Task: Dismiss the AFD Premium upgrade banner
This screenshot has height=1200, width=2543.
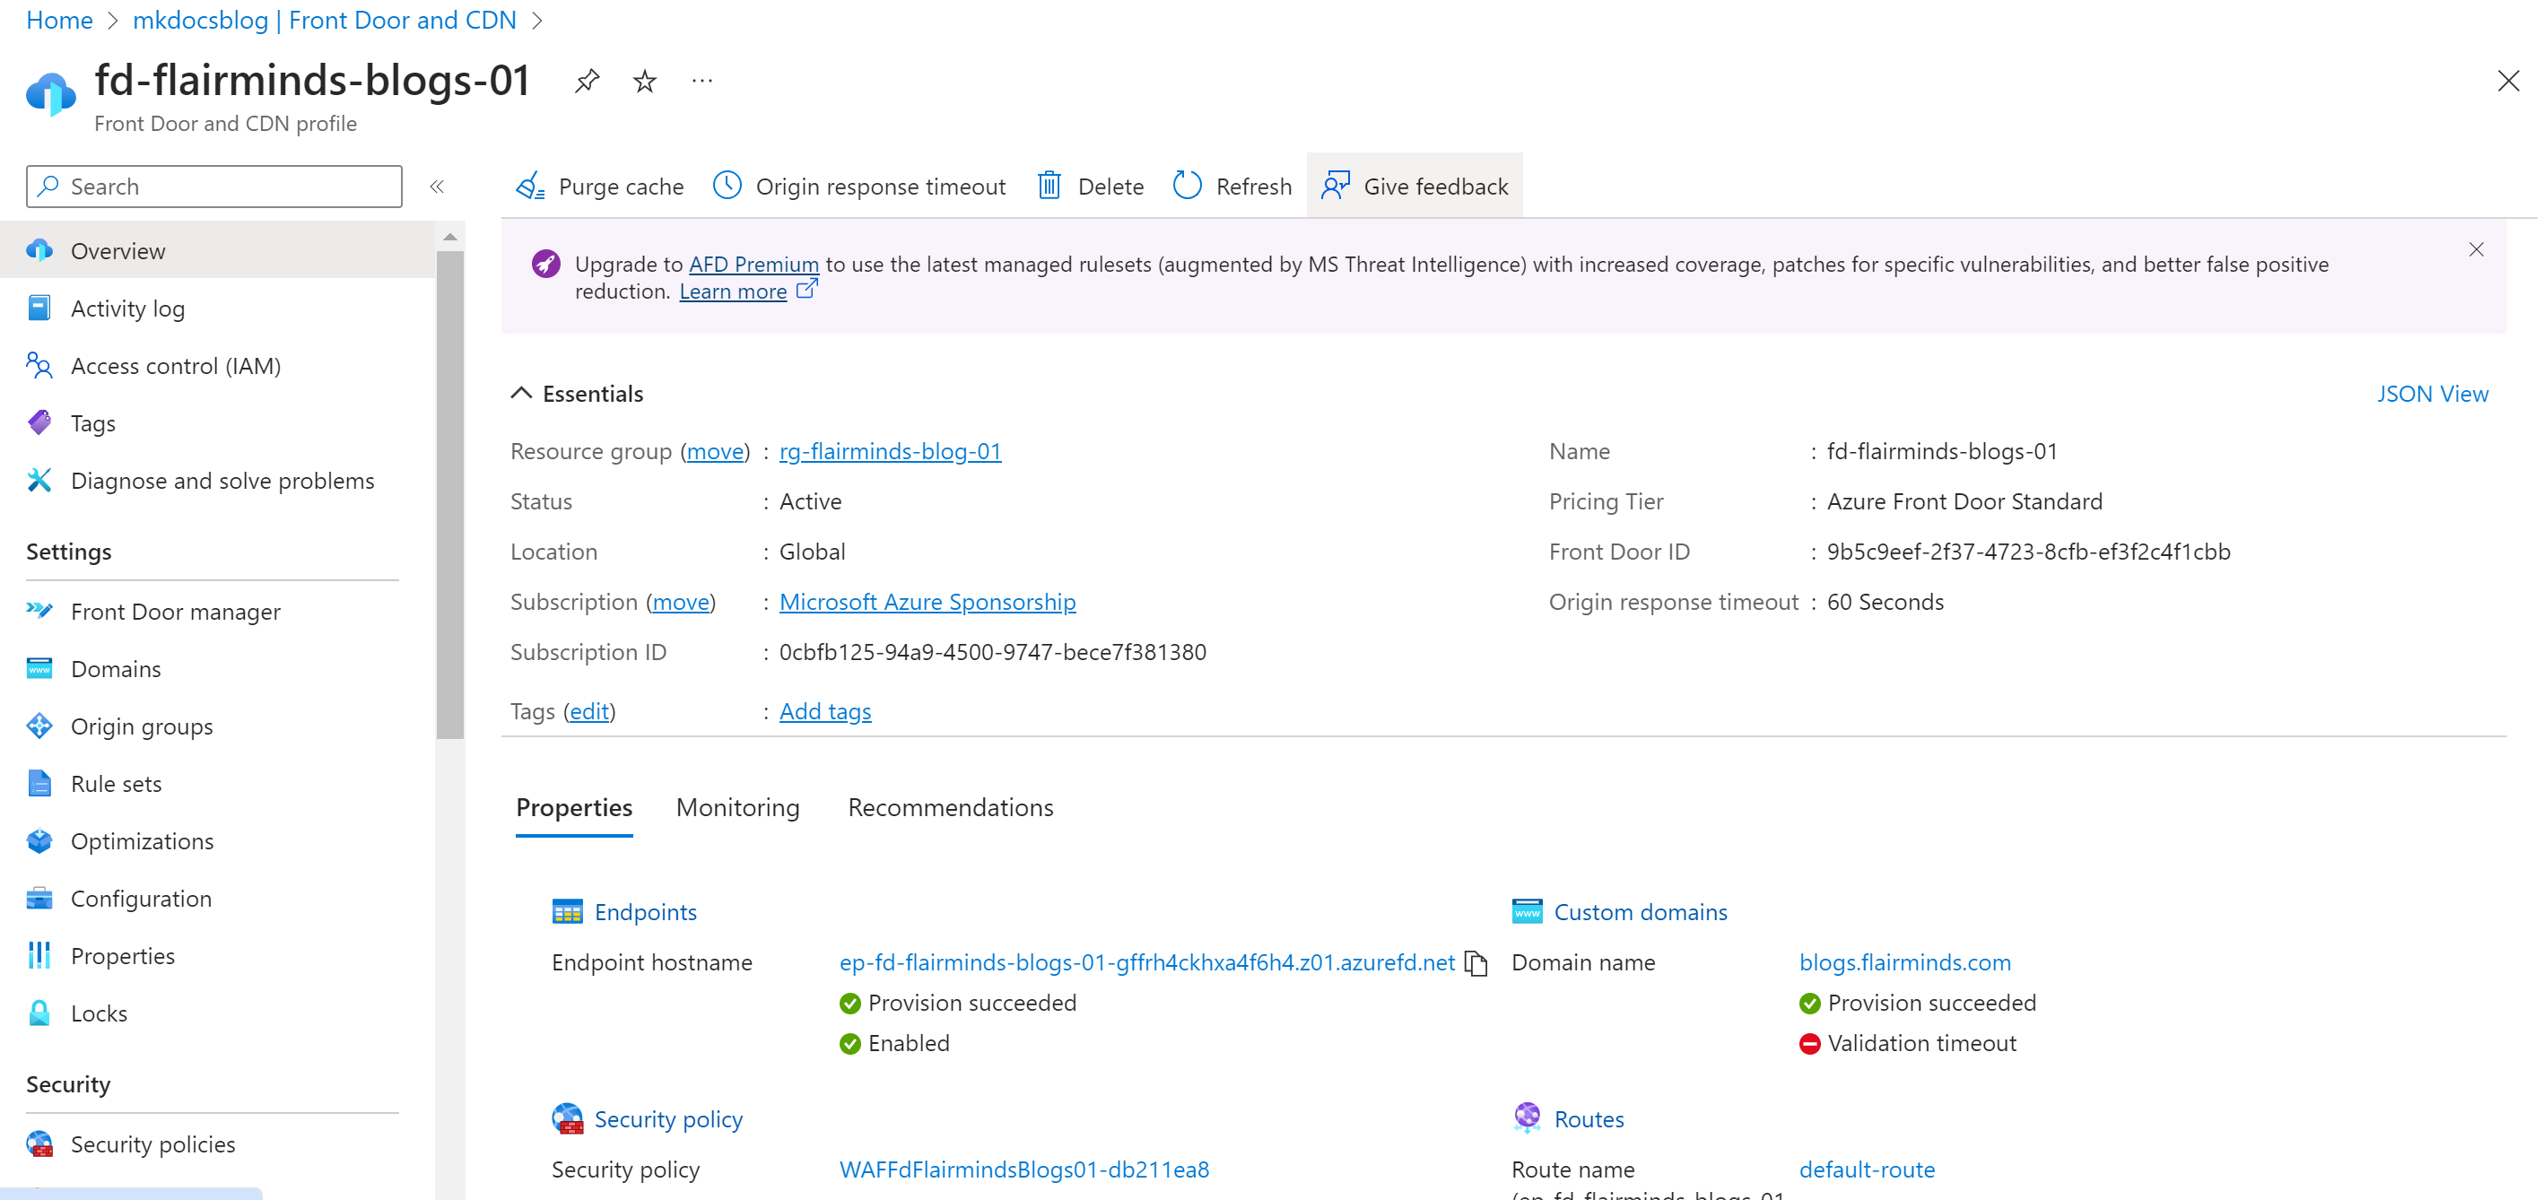Action: click(x=2476, y=249)
